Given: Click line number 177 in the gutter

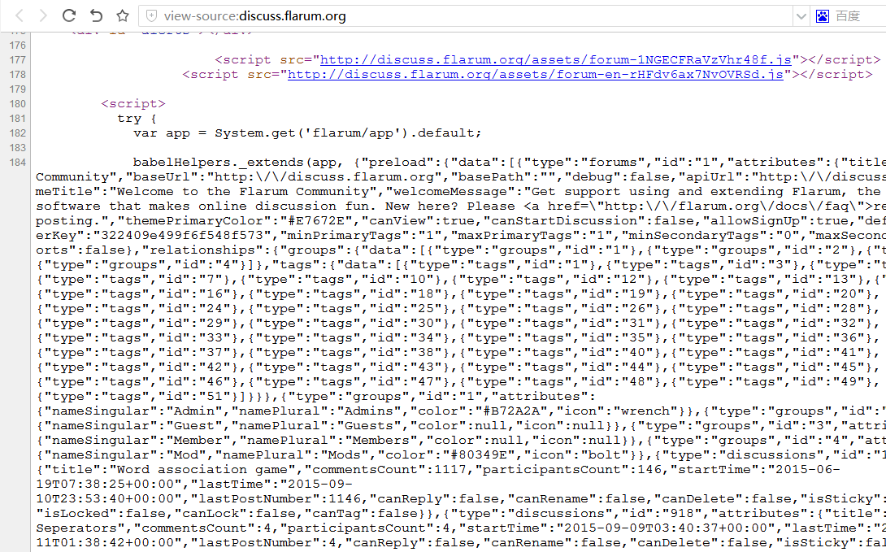Looking at the screenshot, I should tap(18, 60).
